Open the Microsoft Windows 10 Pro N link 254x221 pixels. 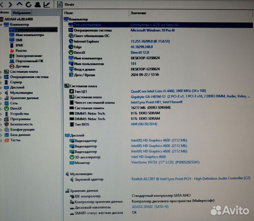152,30
